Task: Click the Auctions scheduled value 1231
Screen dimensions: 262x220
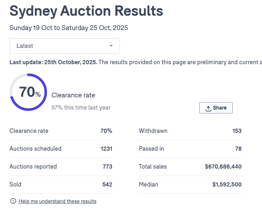Action: coord(106,149)
